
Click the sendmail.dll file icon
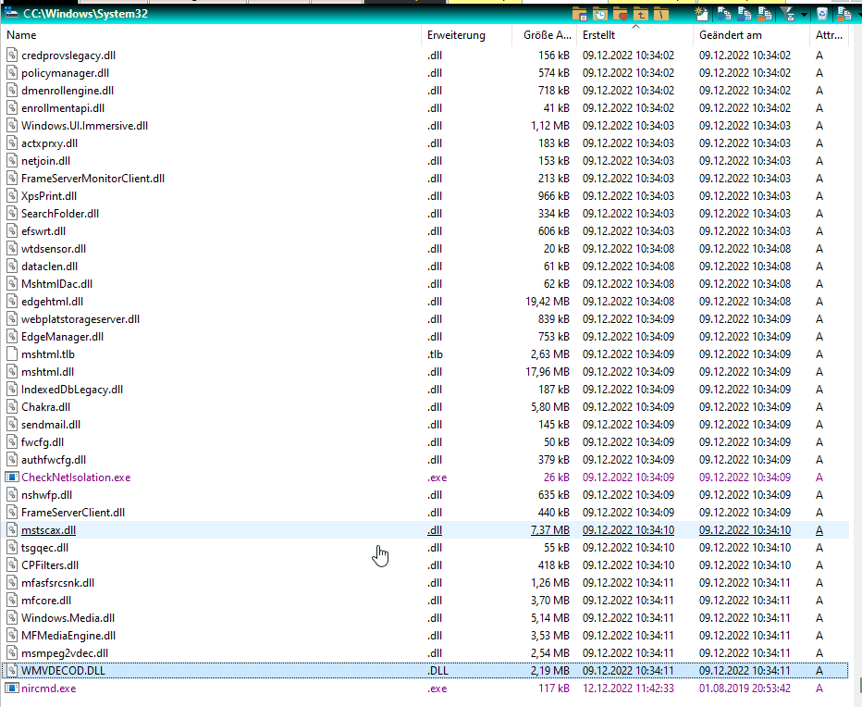point(11,424)
